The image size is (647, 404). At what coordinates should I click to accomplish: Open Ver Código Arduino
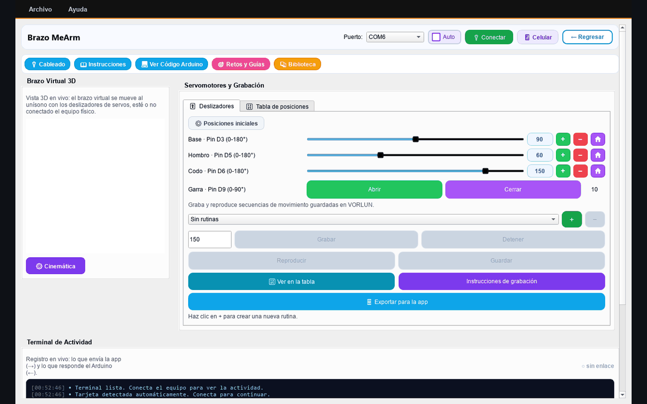[172, 64]
